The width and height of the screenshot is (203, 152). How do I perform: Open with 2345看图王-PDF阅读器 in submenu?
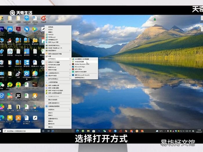tap(85, 59)
